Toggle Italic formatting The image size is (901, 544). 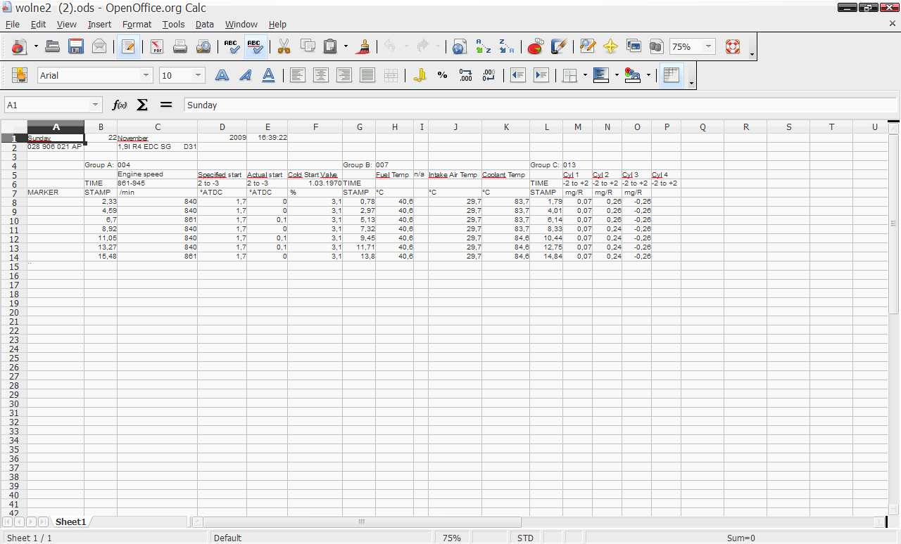click(x=246, y=75)
